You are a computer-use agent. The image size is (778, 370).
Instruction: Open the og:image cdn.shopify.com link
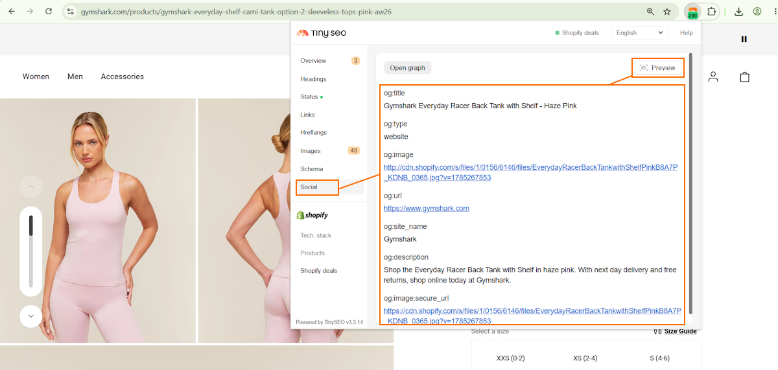[530, 172]
